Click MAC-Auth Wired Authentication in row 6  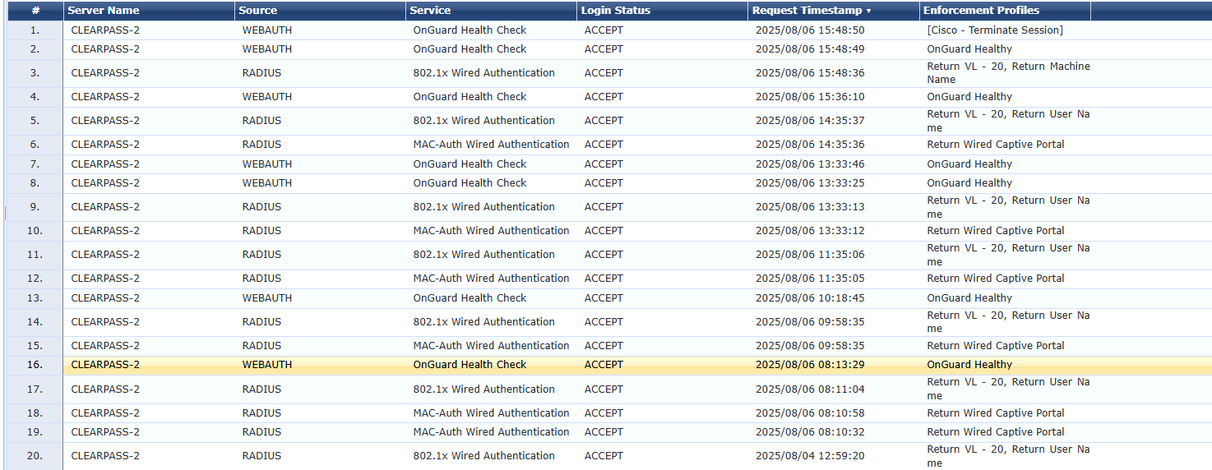pos(491,145)
